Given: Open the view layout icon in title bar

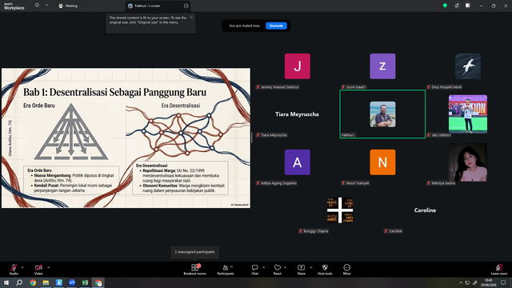Looking at the screenshot, I should click(467, 6).
